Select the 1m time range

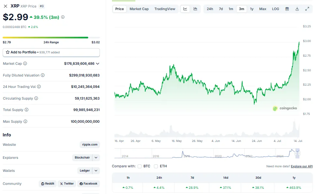pyautogui.click(x=231, y=9)
